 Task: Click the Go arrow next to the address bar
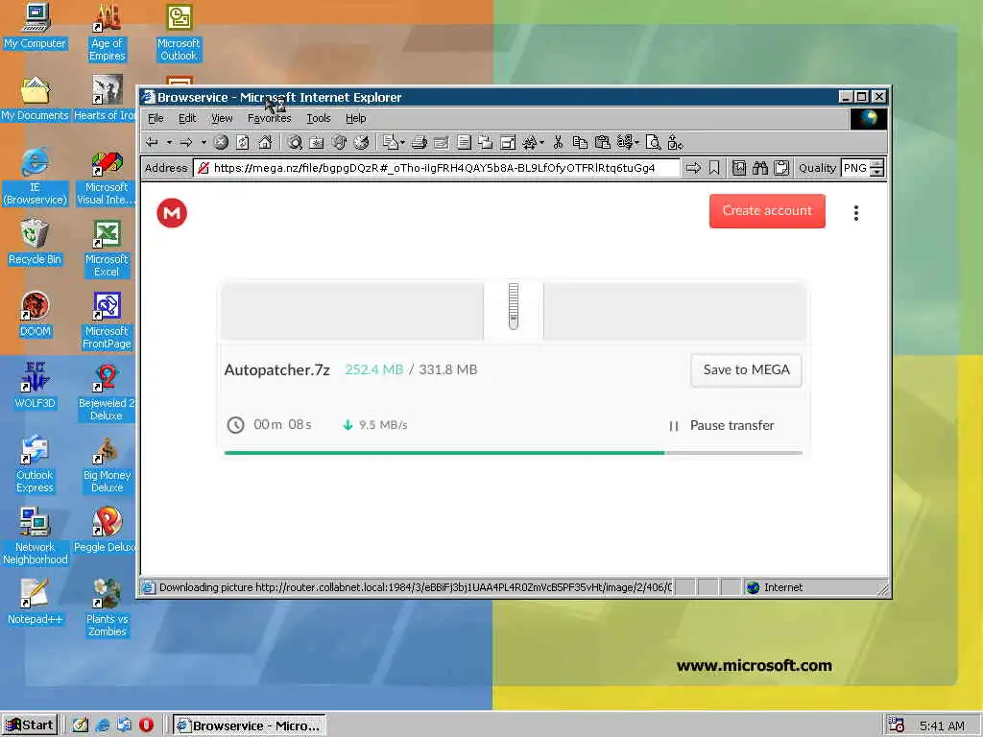[693, 168]
